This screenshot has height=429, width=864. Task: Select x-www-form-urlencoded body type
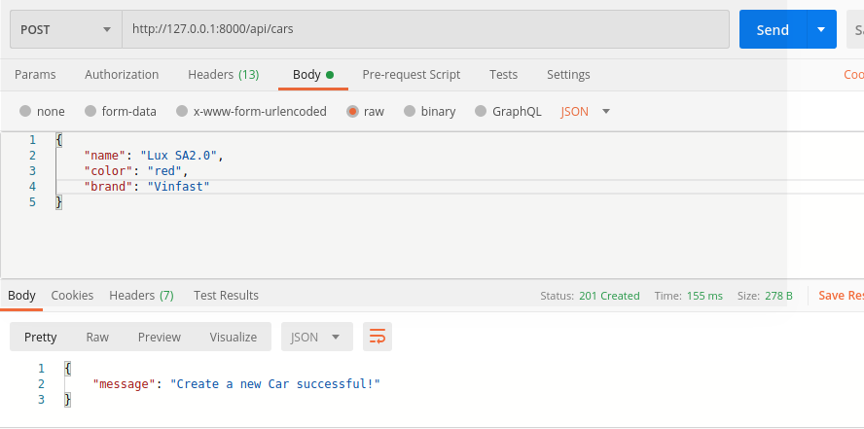click(182, 112)
